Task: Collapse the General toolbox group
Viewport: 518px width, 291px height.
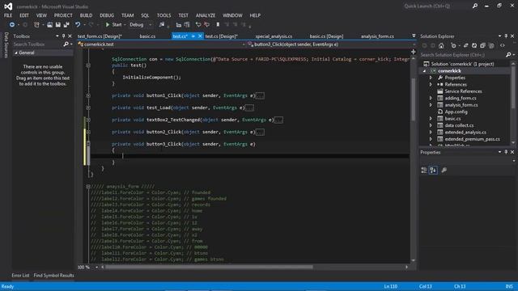Action: (x=16, y=53)
